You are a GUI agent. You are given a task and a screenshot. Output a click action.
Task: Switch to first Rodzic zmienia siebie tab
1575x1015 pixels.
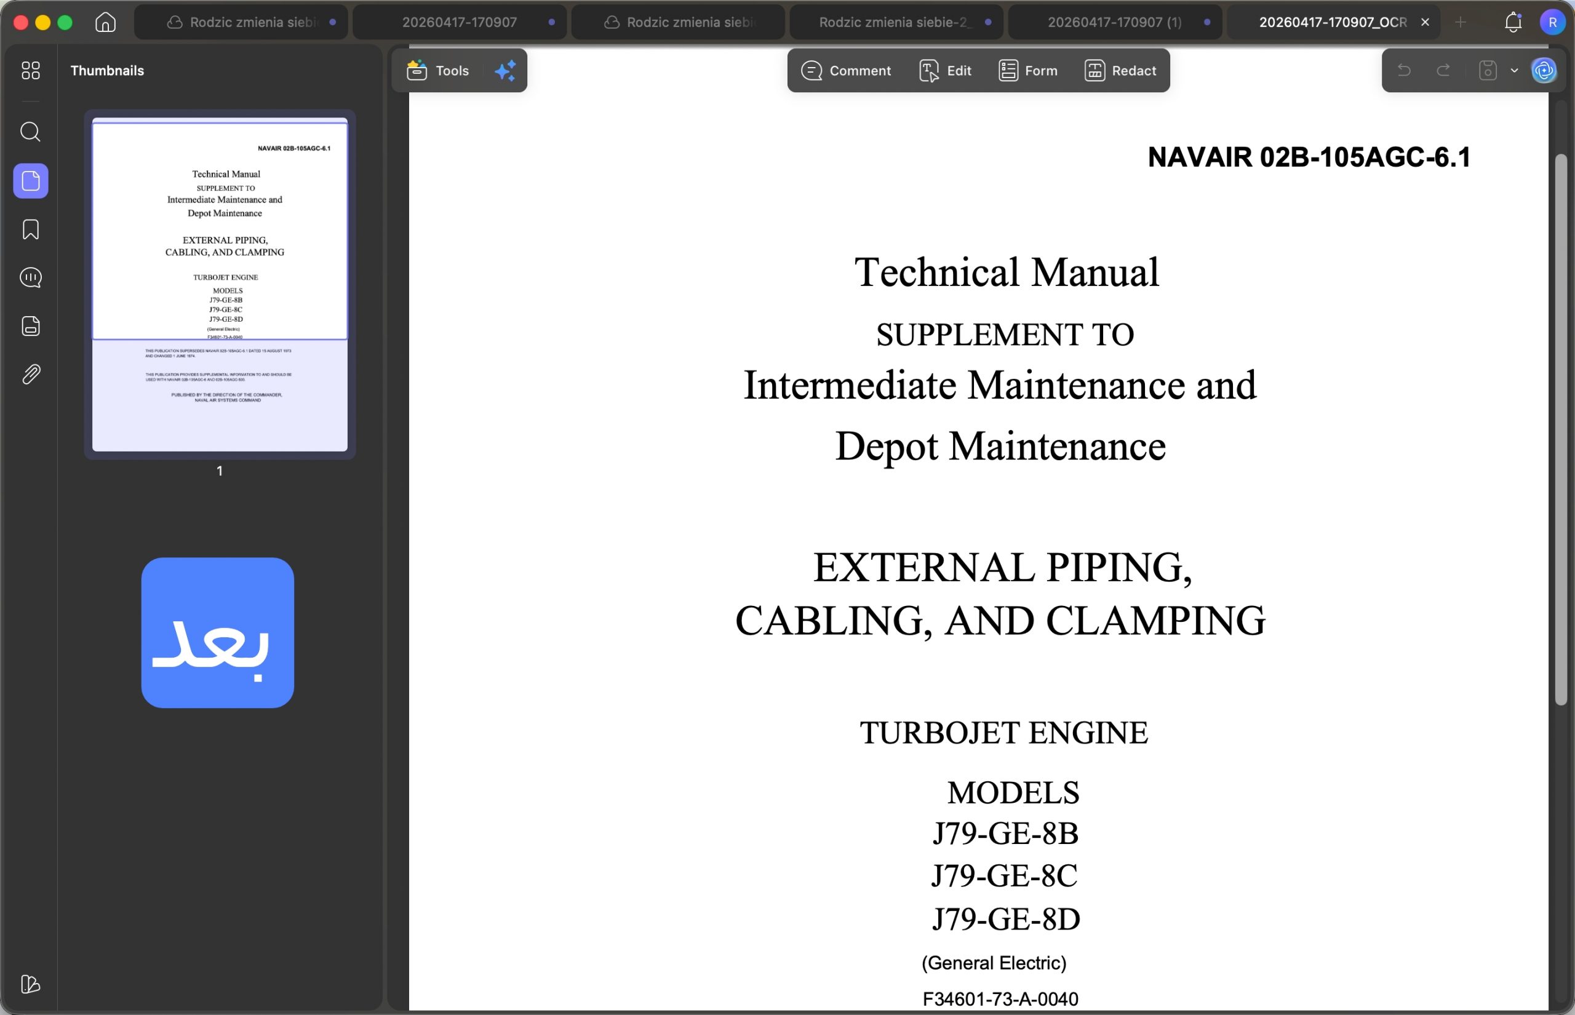pyautogui.click(x=241, y=22)
